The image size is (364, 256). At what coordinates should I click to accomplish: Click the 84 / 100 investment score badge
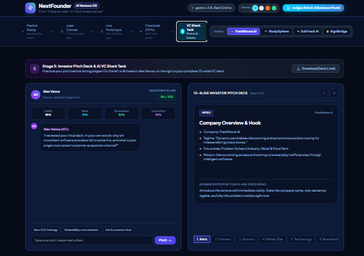167,97
